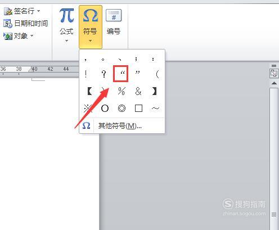The width and height of the screenshot is (279, 230).
Task: Insert the exclamation mark symbol
Action: tap(86, 74)
